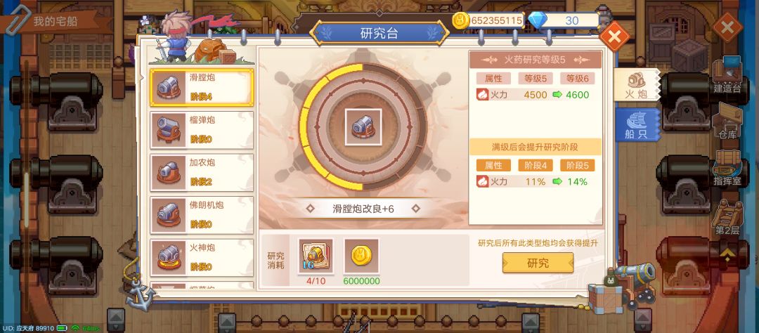Expand the yellow up-arrow chevron

[x=727, y=253]
